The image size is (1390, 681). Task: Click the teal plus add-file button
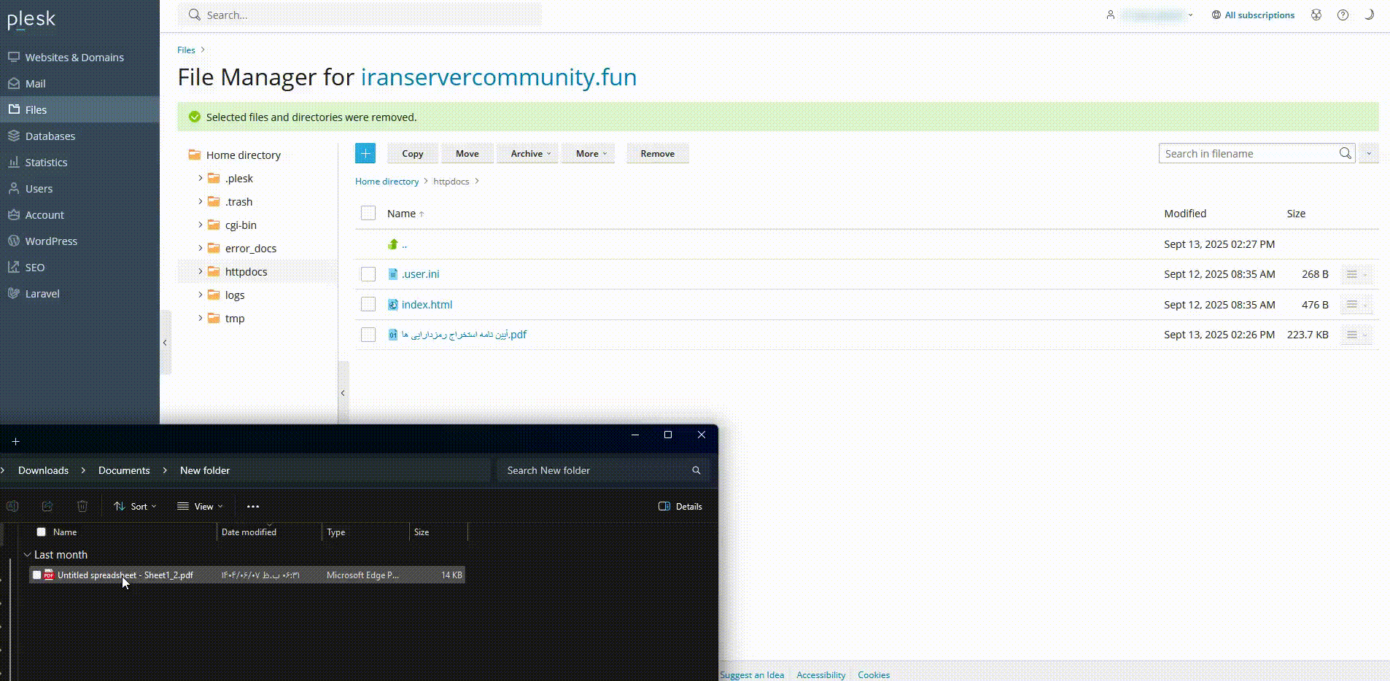pyautogui.click(x=365, y=153)
